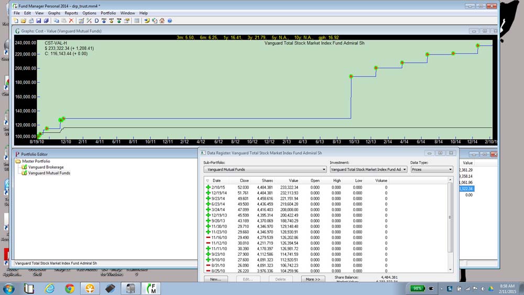Image resolution: width=524 pixels, height=295 pixels.
Task: Select Master Portfolio in tree
Action: coord(36,161)
